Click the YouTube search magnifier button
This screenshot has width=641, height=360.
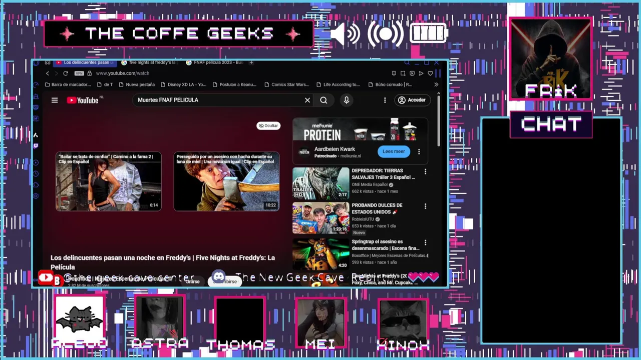pyautogui.click(x=324, y=100)
